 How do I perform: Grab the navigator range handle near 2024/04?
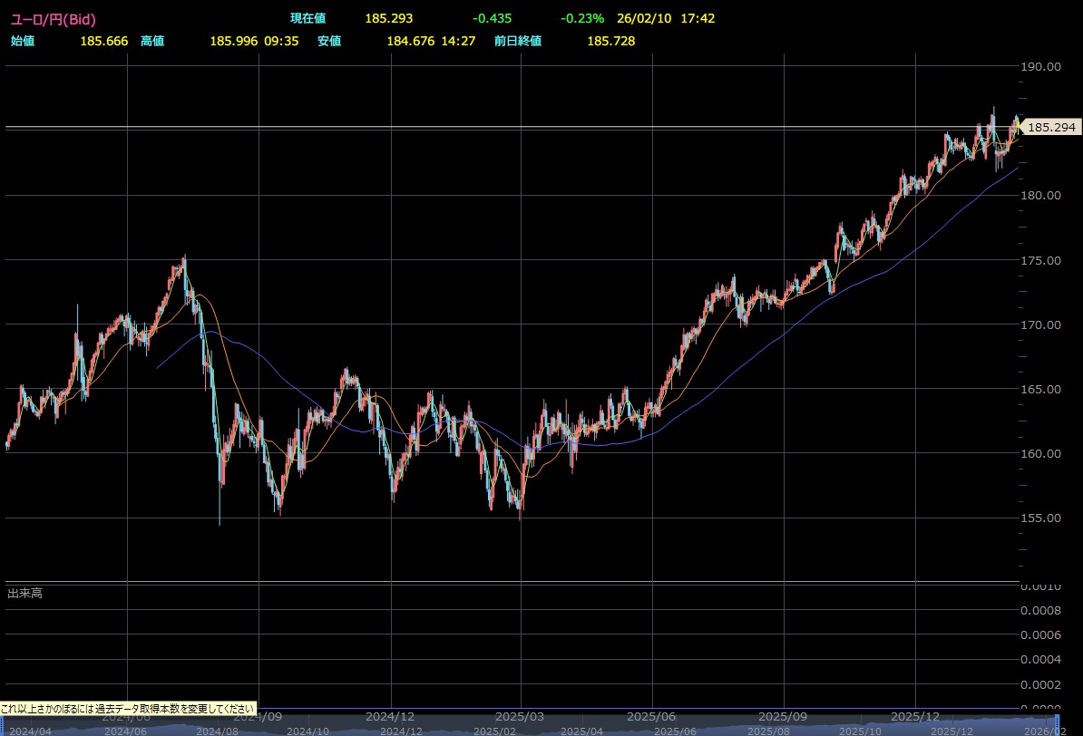(x=2, y=726)
